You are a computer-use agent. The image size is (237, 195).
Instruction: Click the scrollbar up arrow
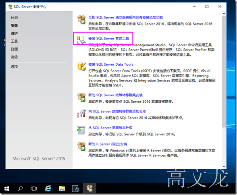coord(224,14)
